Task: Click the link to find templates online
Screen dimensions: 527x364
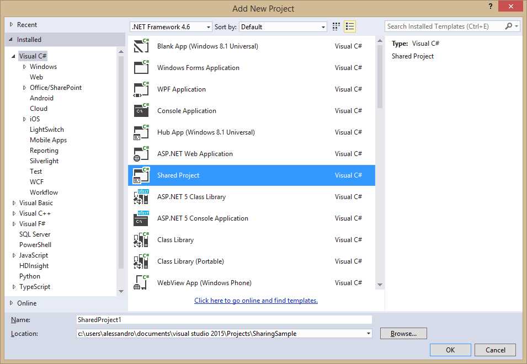Action: coord(255,300)
